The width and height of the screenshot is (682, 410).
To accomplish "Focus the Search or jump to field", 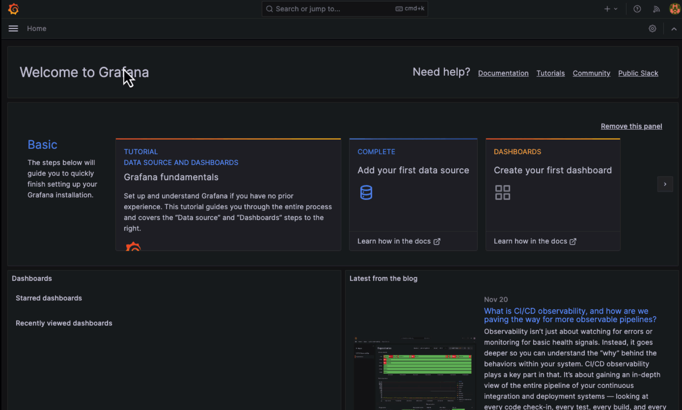I will coord(345,9).
